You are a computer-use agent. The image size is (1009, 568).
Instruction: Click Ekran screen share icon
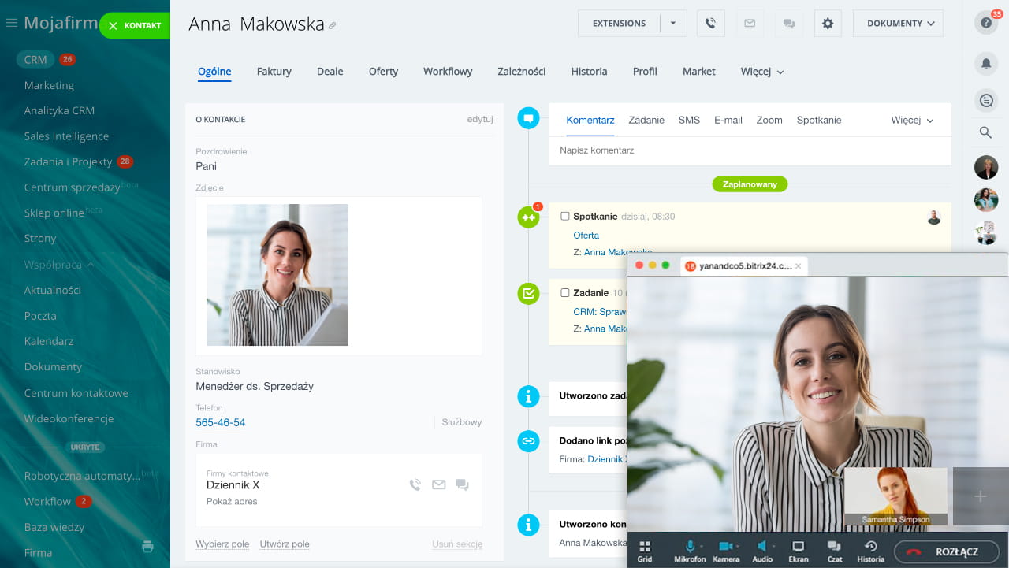click(x=798, y=550)
